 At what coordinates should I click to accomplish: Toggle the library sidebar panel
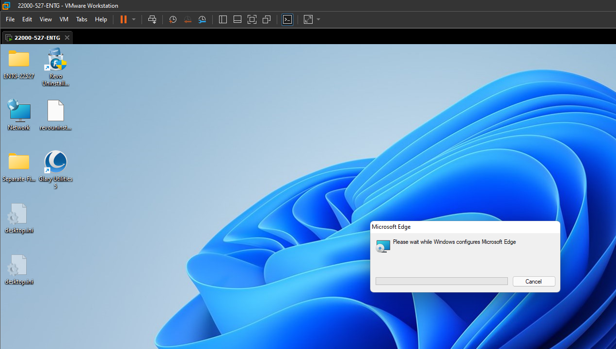pyautogui.click(x=223, y=19)
